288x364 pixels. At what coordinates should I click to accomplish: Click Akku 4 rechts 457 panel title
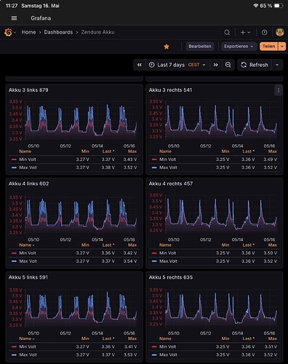171,183
